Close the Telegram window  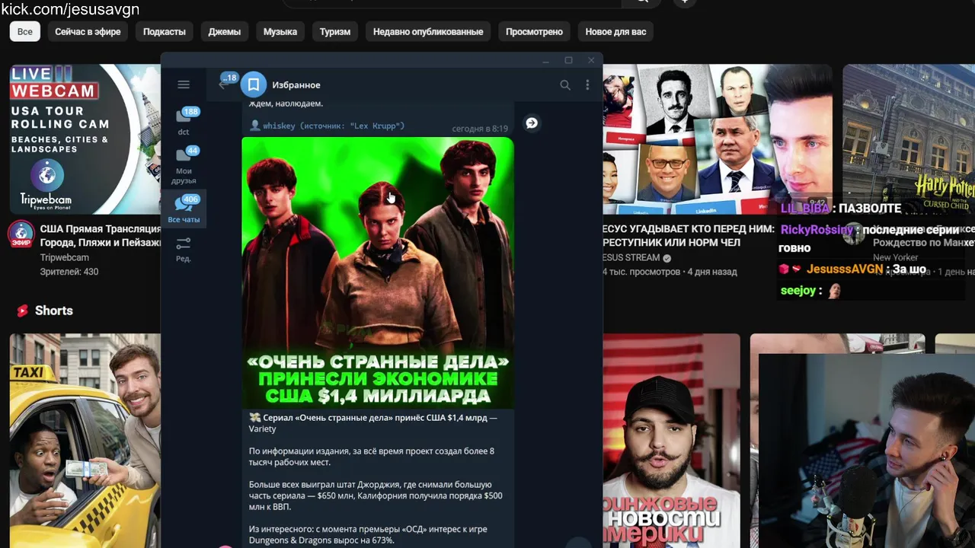pos(591,60)
